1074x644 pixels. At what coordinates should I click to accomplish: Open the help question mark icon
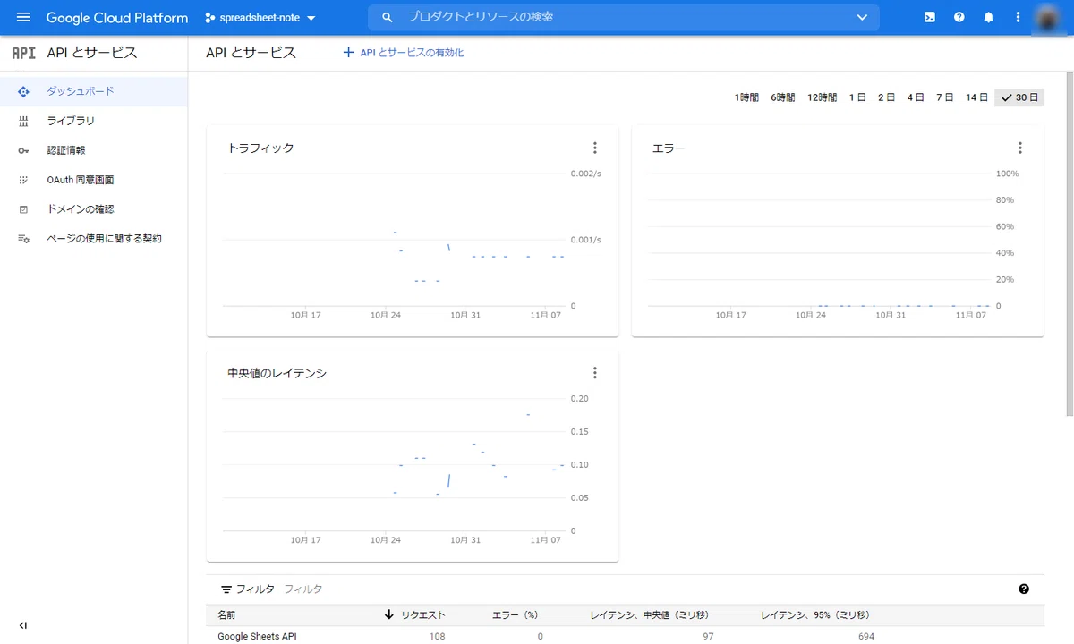959,17
